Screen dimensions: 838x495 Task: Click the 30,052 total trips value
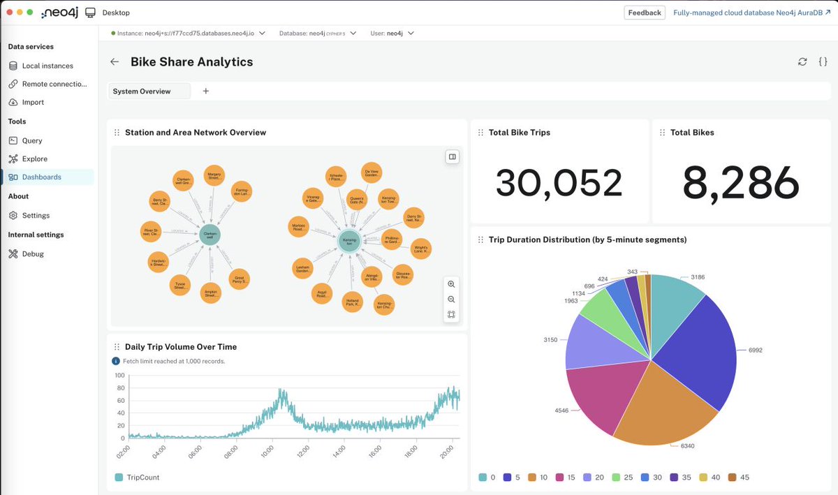(559, 183)
